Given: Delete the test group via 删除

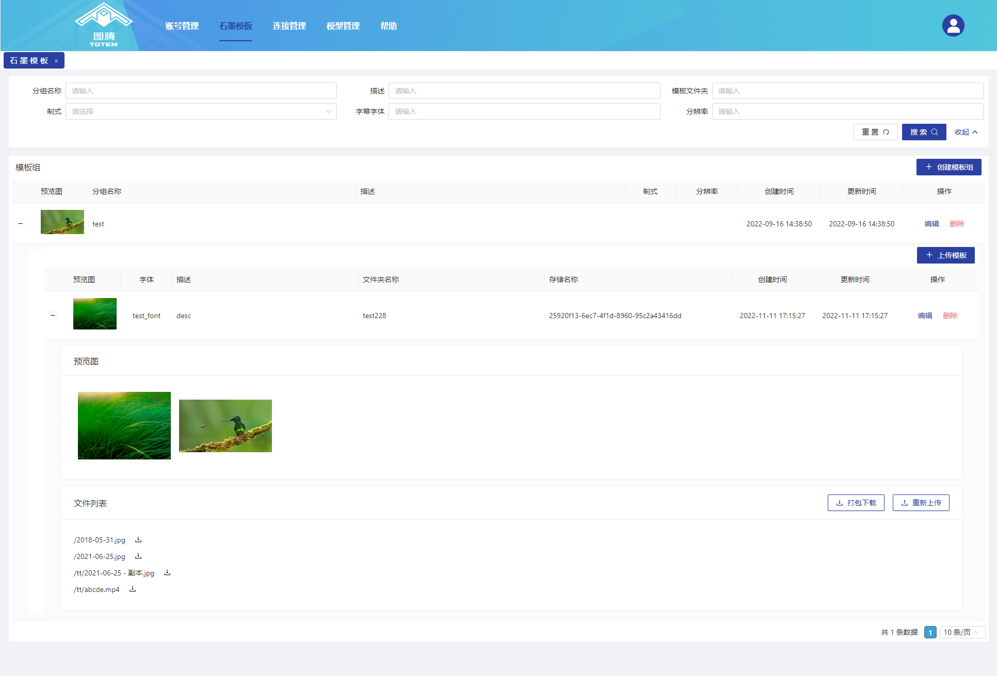Looking at the screenshot, I should 957,224.
